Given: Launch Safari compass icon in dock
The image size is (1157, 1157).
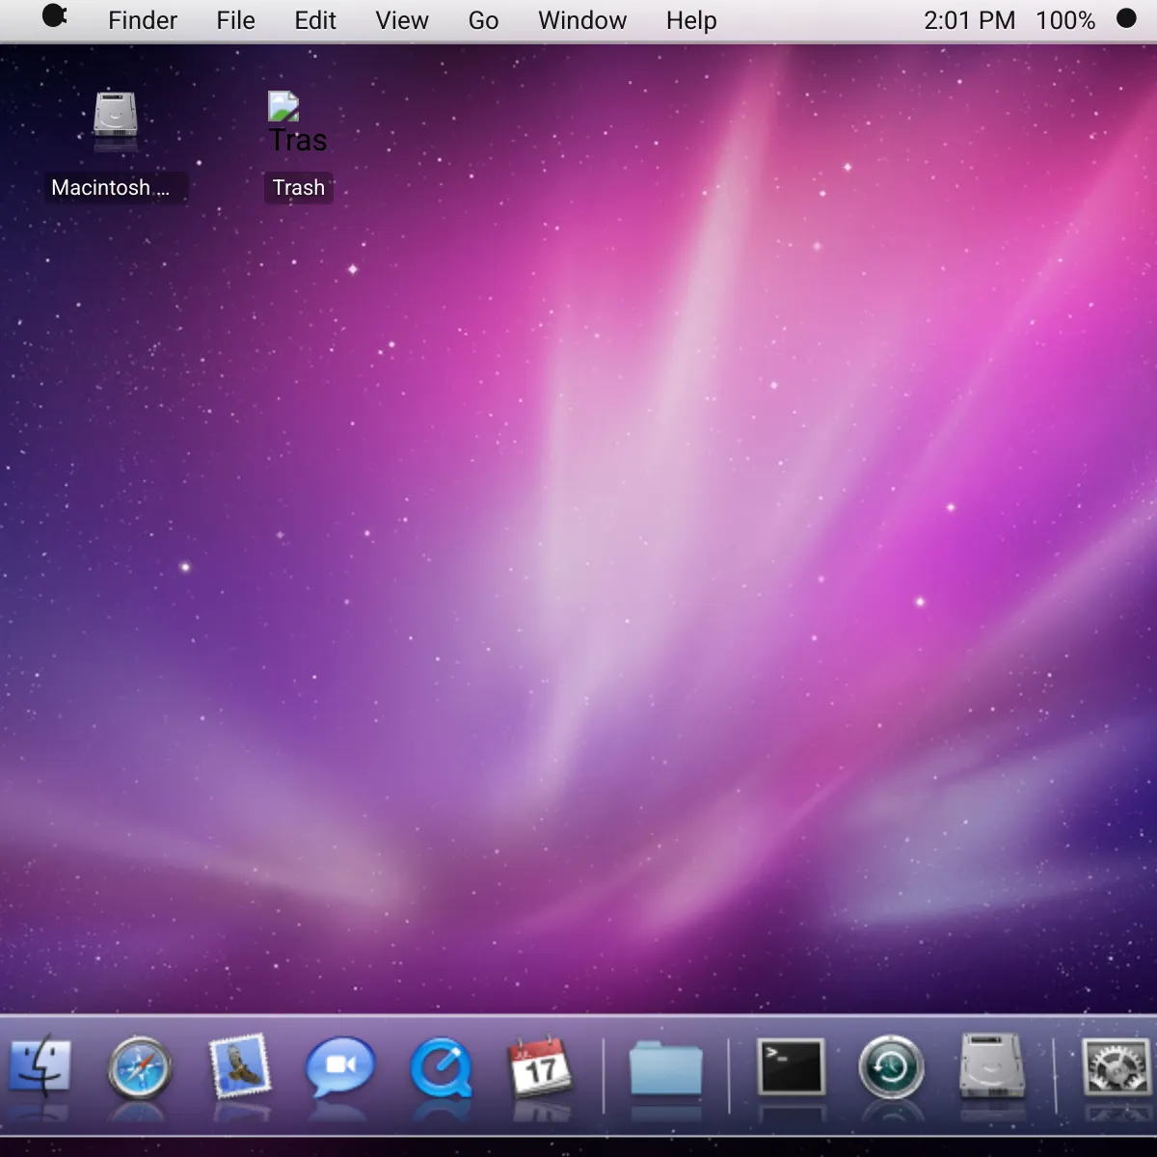Looking at the screenshot, I should tap(140, 1068).
